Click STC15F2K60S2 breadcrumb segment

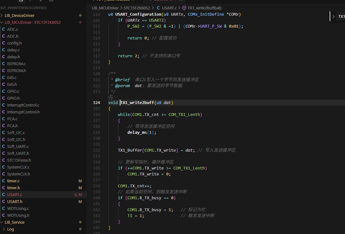point(137,8)
